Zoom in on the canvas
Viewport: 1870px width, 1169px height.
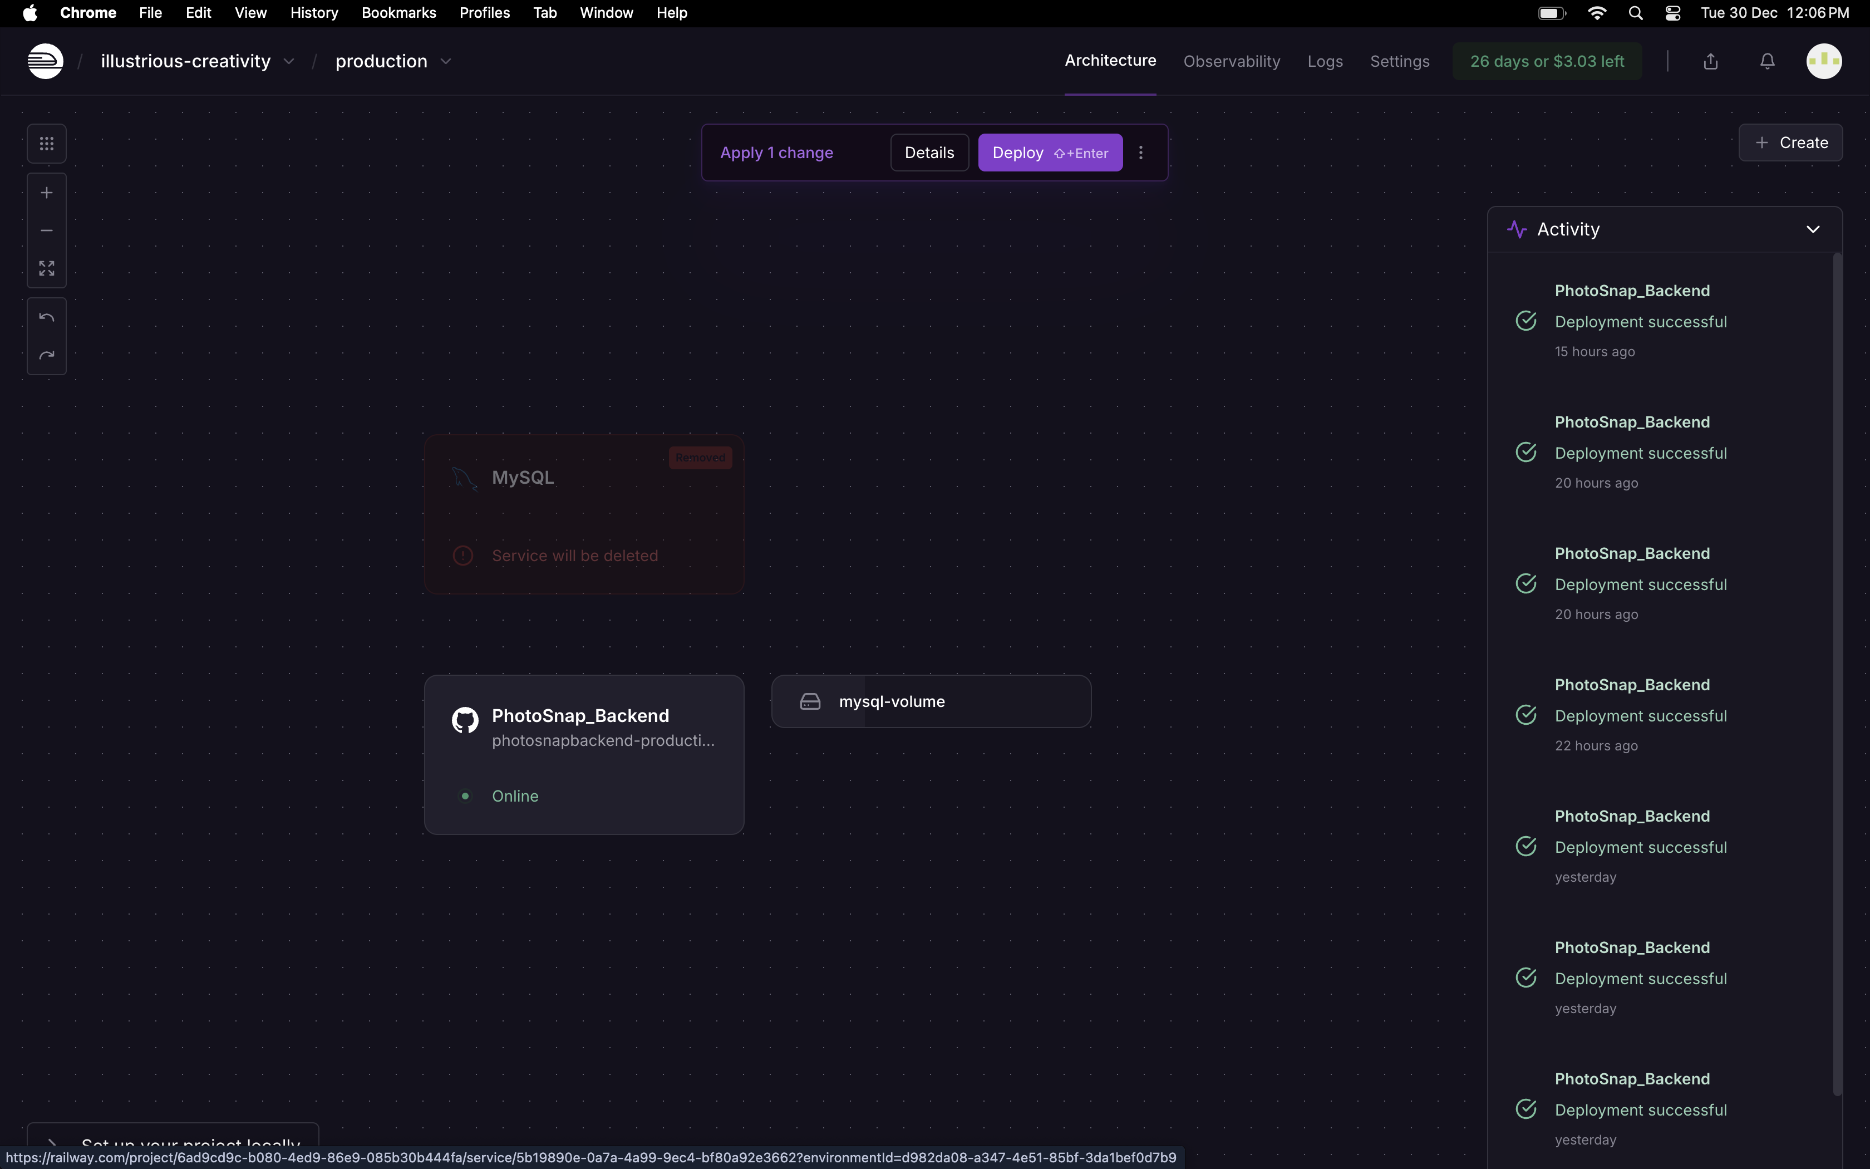[46, 193]
